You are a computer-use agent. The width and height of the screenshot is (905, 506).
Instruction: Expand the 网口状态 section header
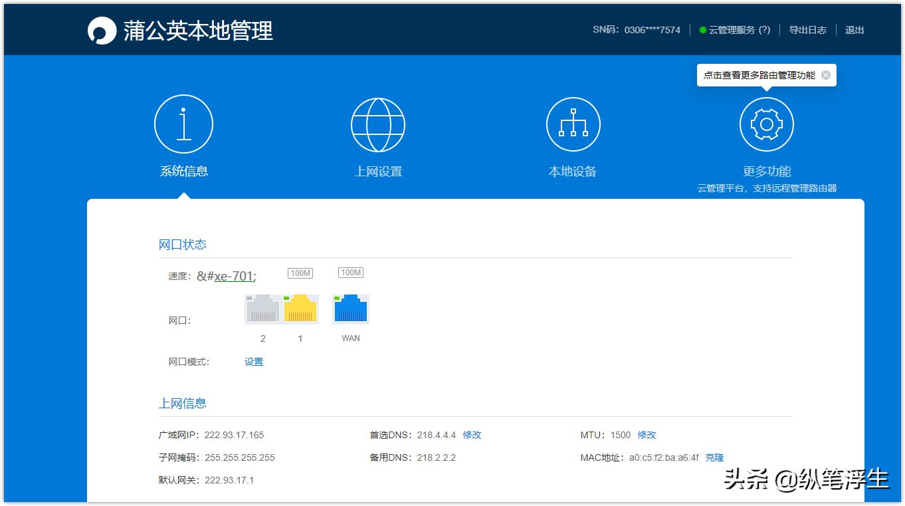click(182, 244)
